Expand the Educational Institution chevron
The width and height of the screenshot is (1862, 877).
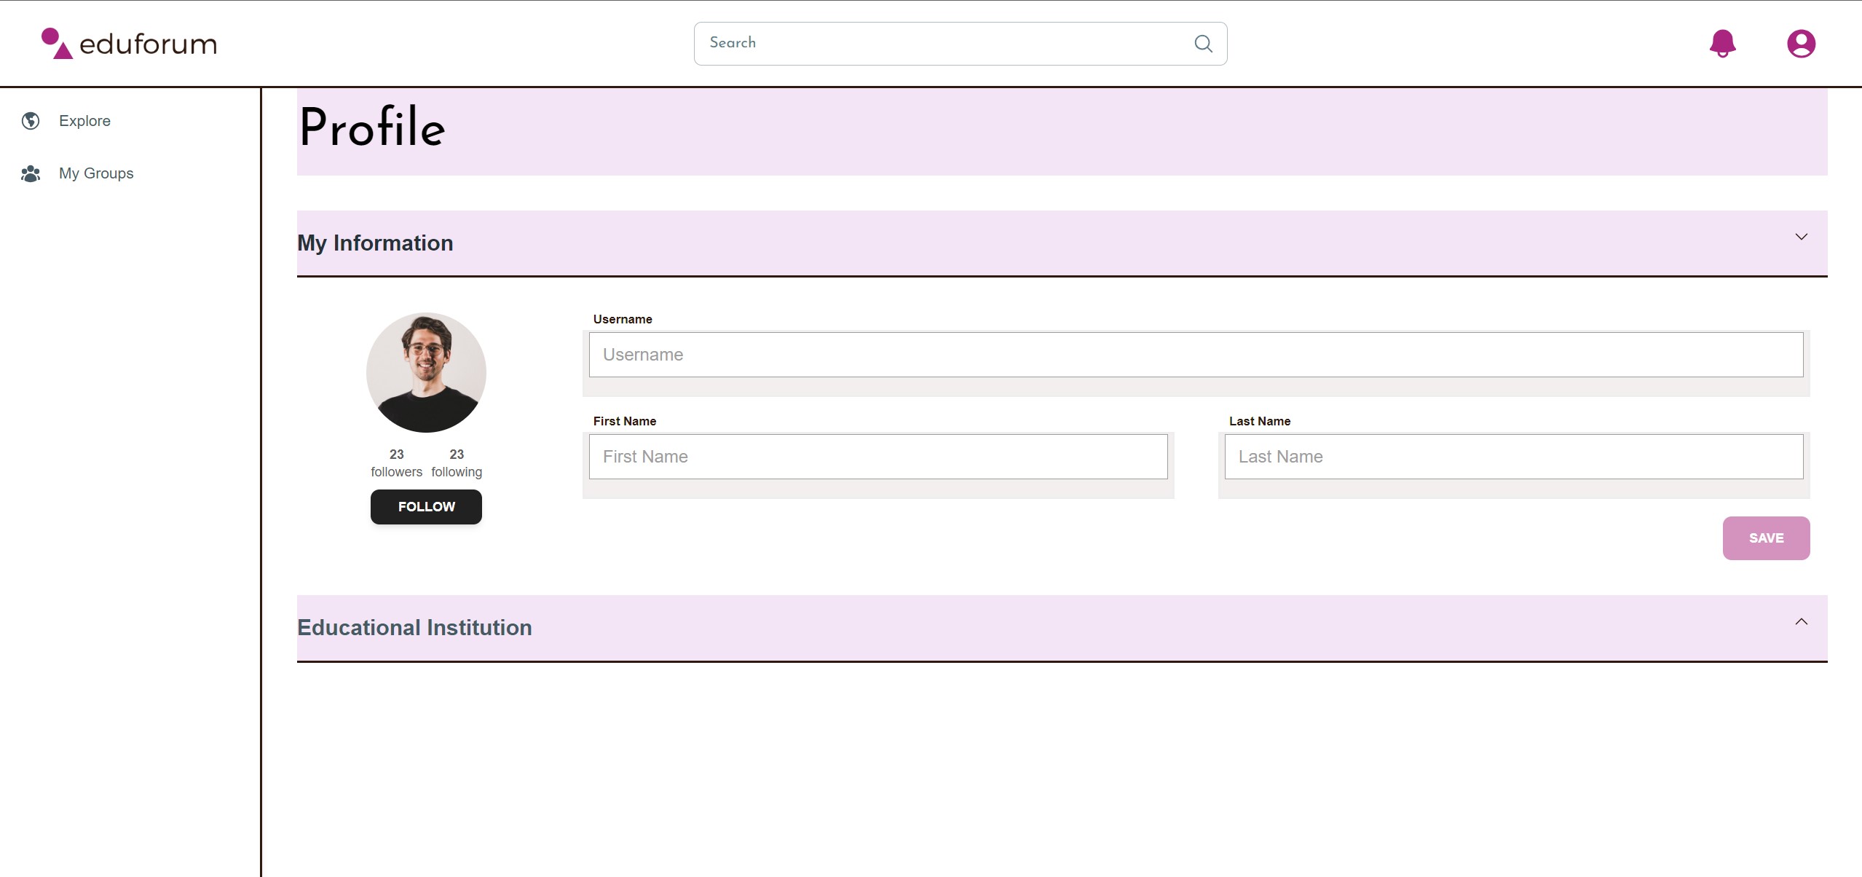tap(1801, 621)
